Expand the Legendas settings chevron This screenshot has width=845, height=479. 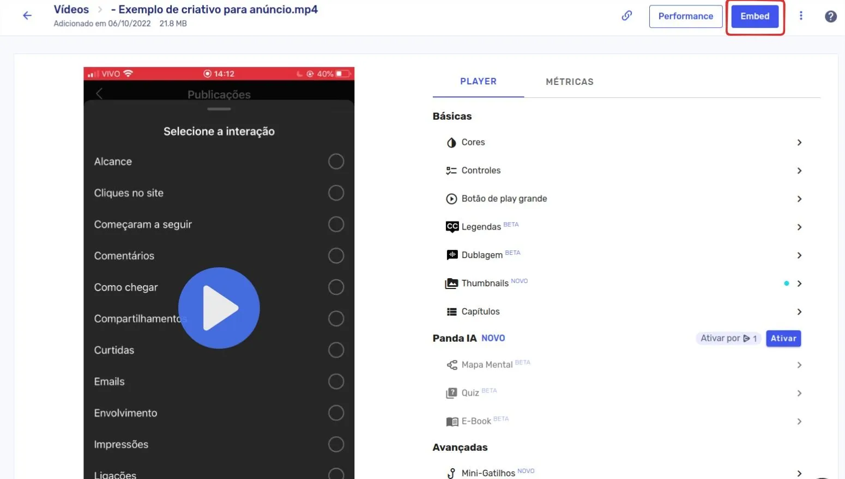[x=799, y=228]
